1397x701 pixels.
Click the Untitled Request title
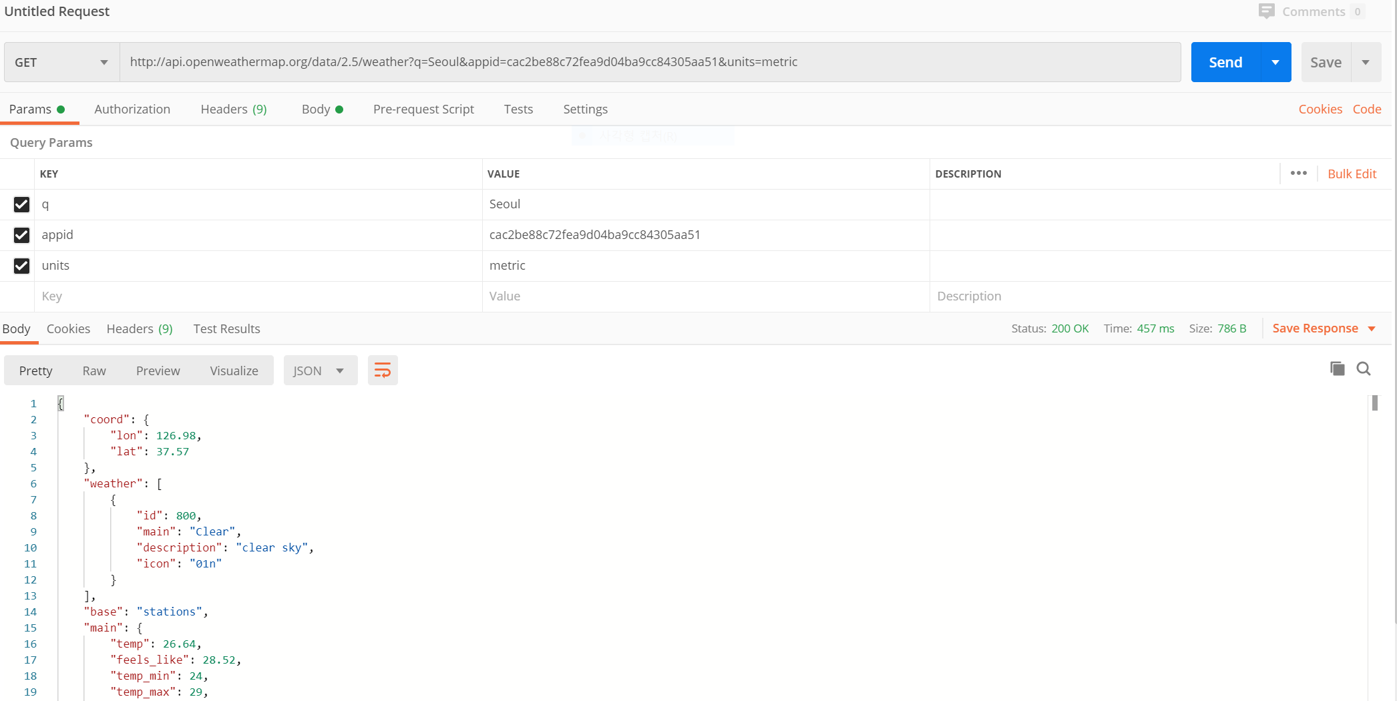57,11
